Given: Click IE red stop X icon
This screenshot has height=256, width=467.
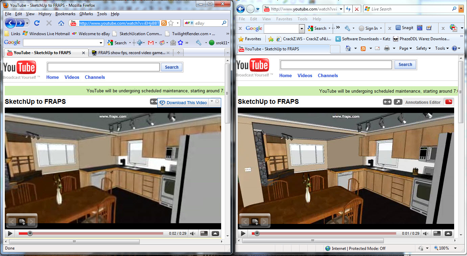Looking at the screenshot, I should tap(357, 9).
